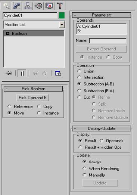Image resolution: width=137 pixels, height=195 pixels.
Task: Toggle Show End Result icon
Action: click(x=22, y=73)
